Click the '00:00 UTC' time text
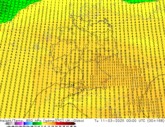Viewport: 165px width, 127px height. (x=136, y=121)
